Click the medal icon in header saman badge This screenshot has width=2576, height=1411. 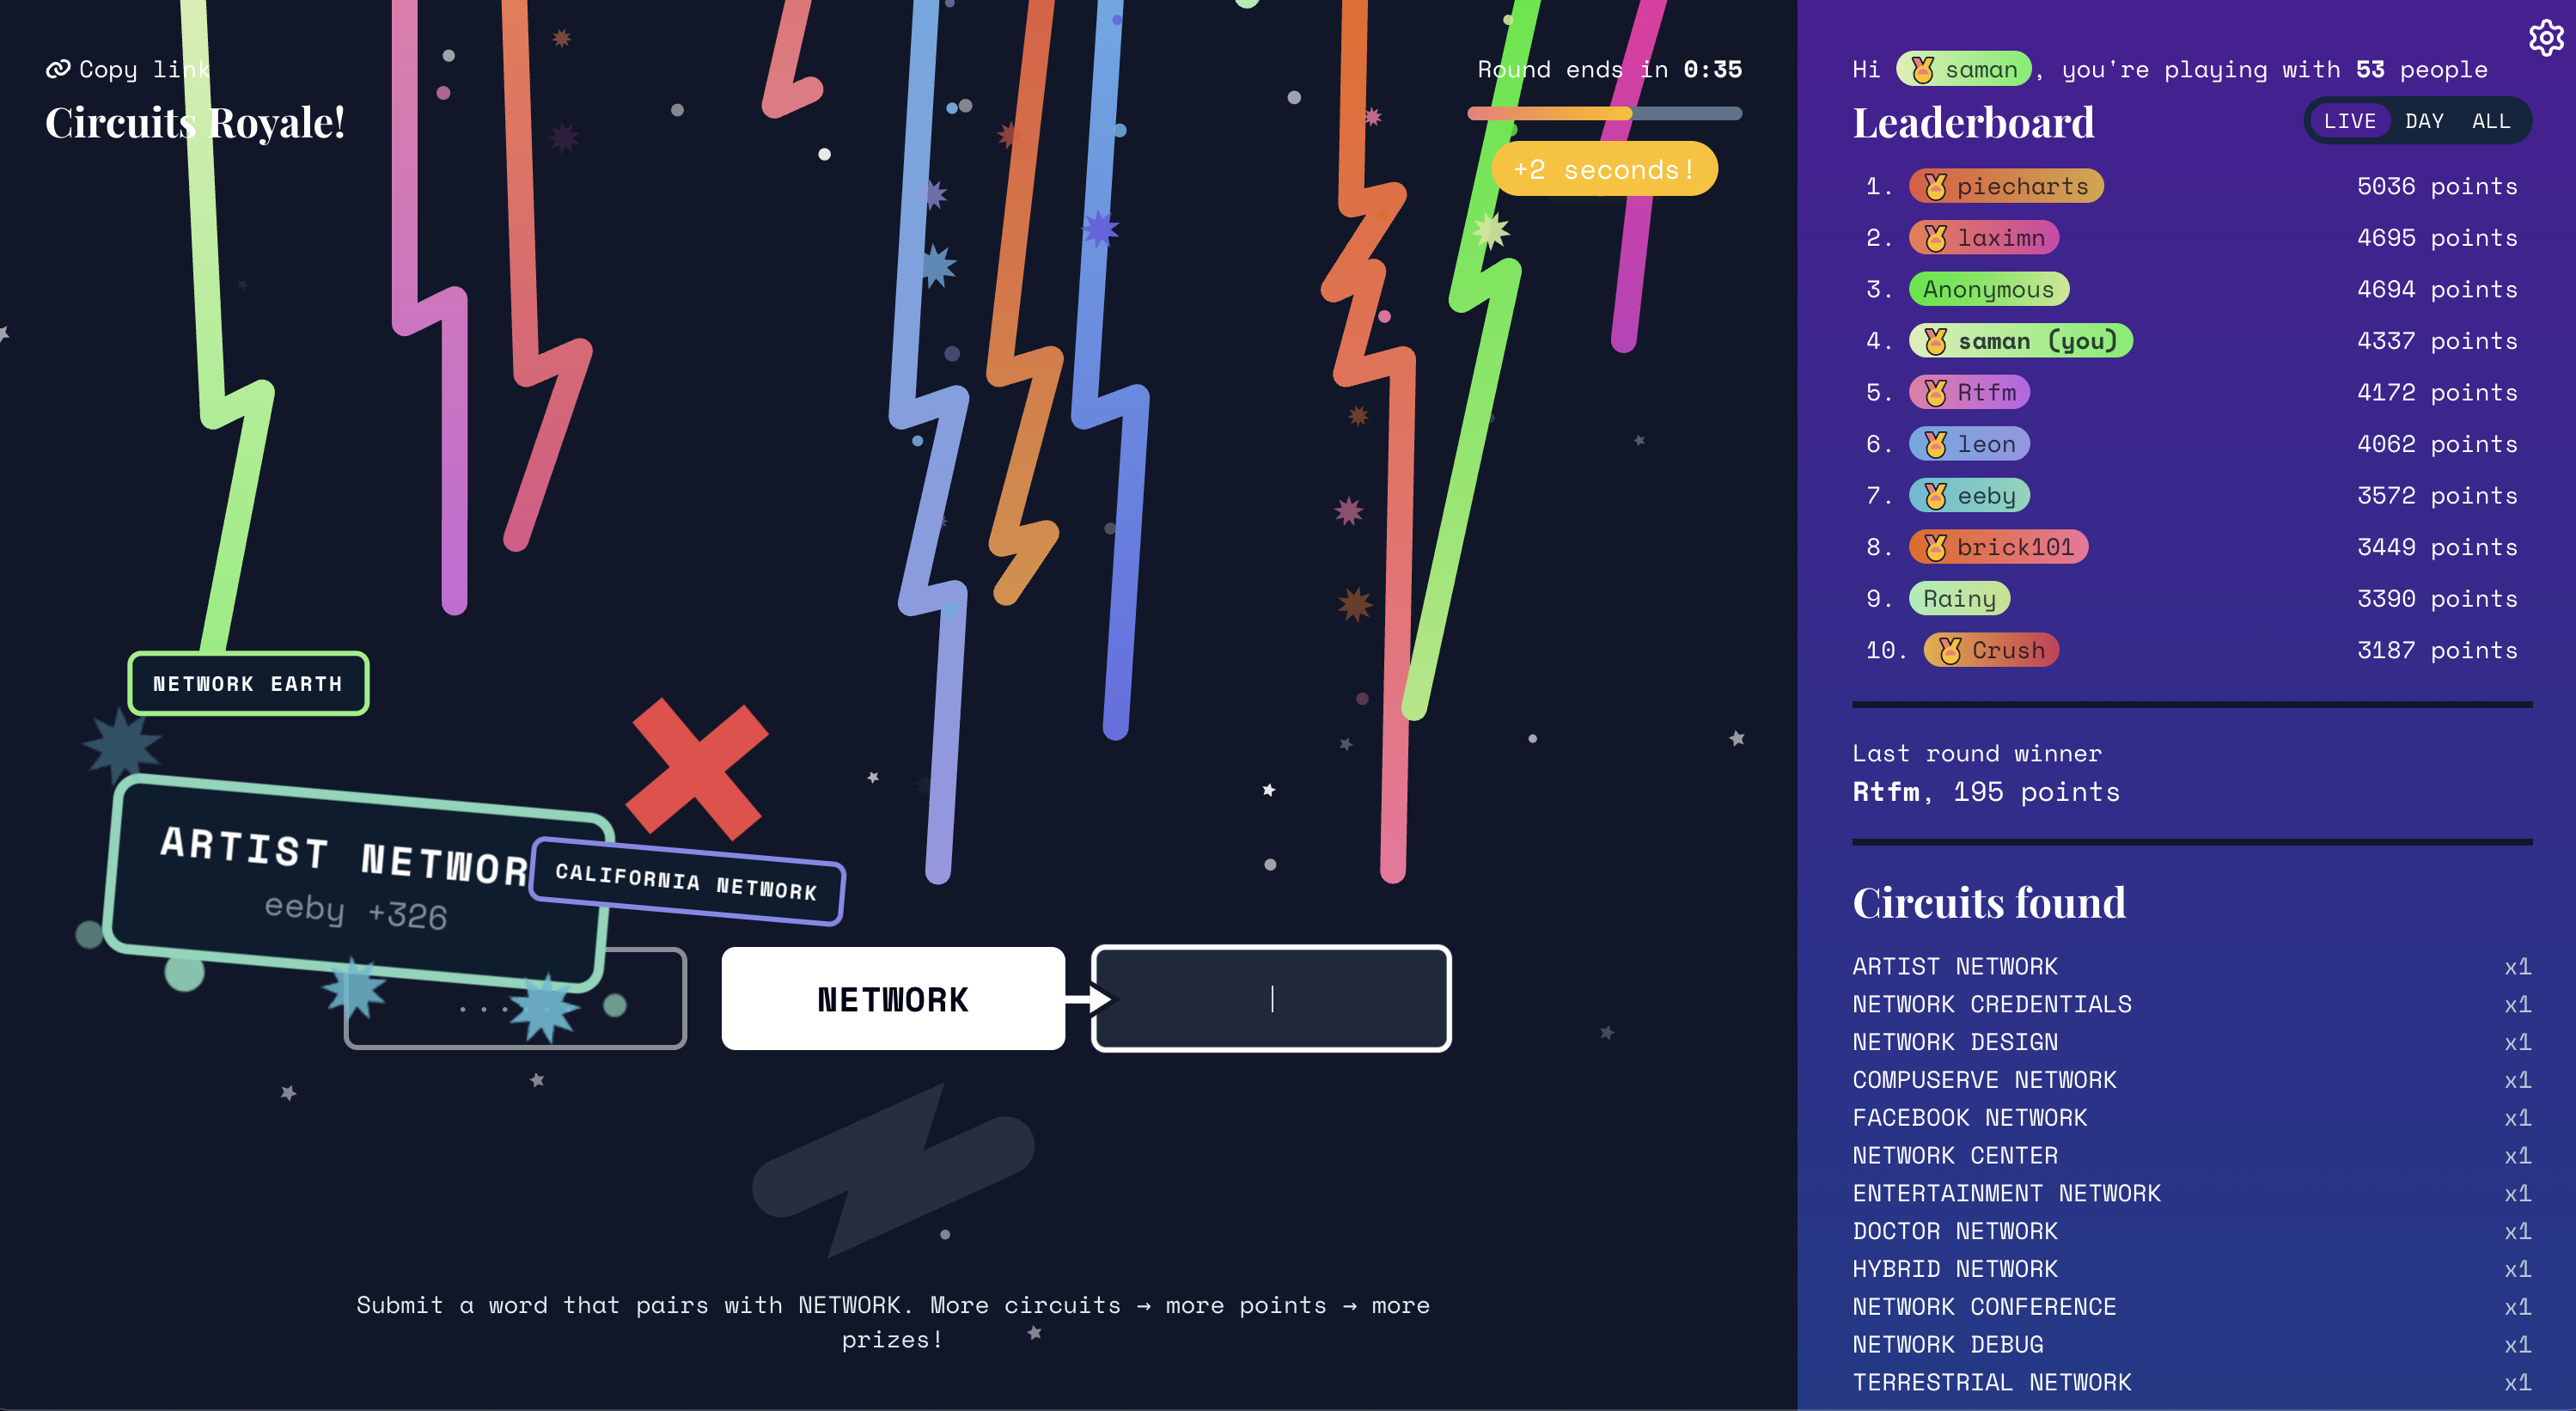tap(1922, 69)
